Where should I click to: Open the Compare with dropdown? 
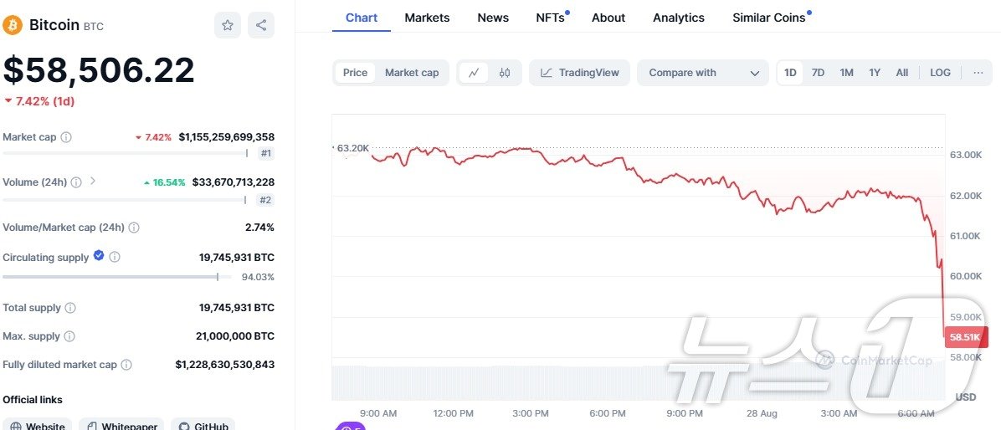pyautogui.click(x=703, y=73)
